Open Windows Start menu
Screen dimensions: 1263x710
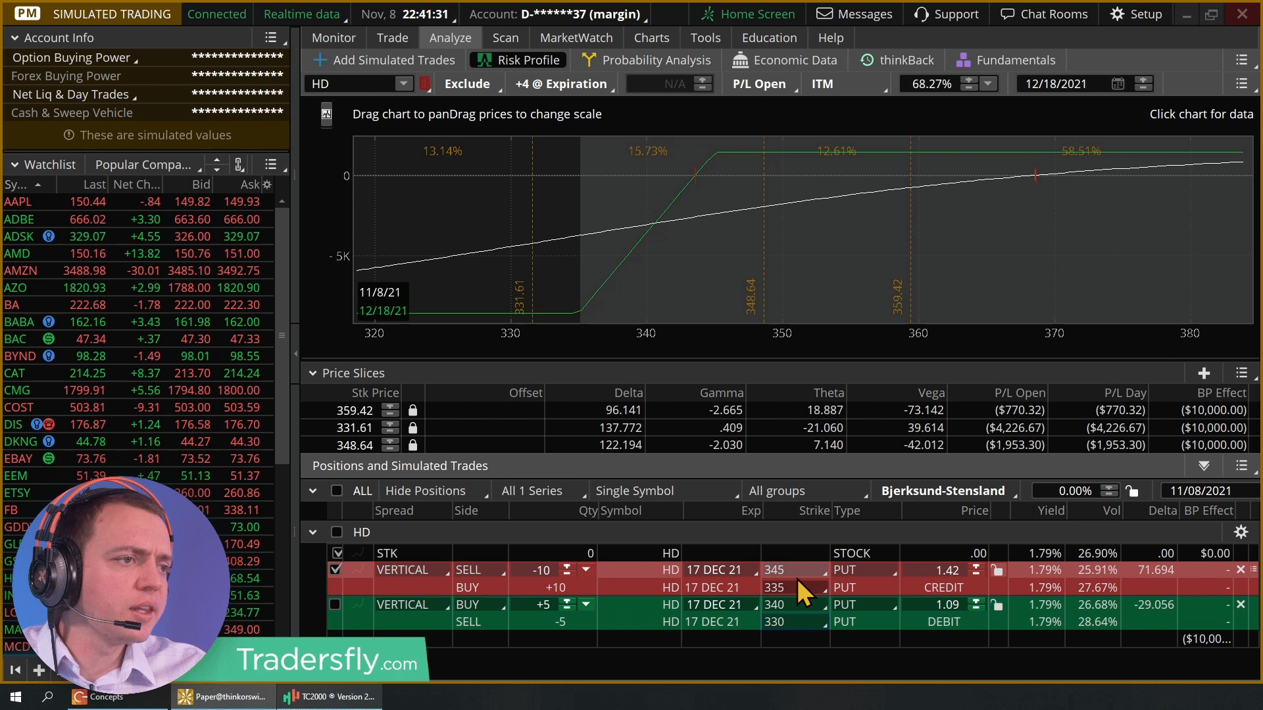click(x=16, y=696)
